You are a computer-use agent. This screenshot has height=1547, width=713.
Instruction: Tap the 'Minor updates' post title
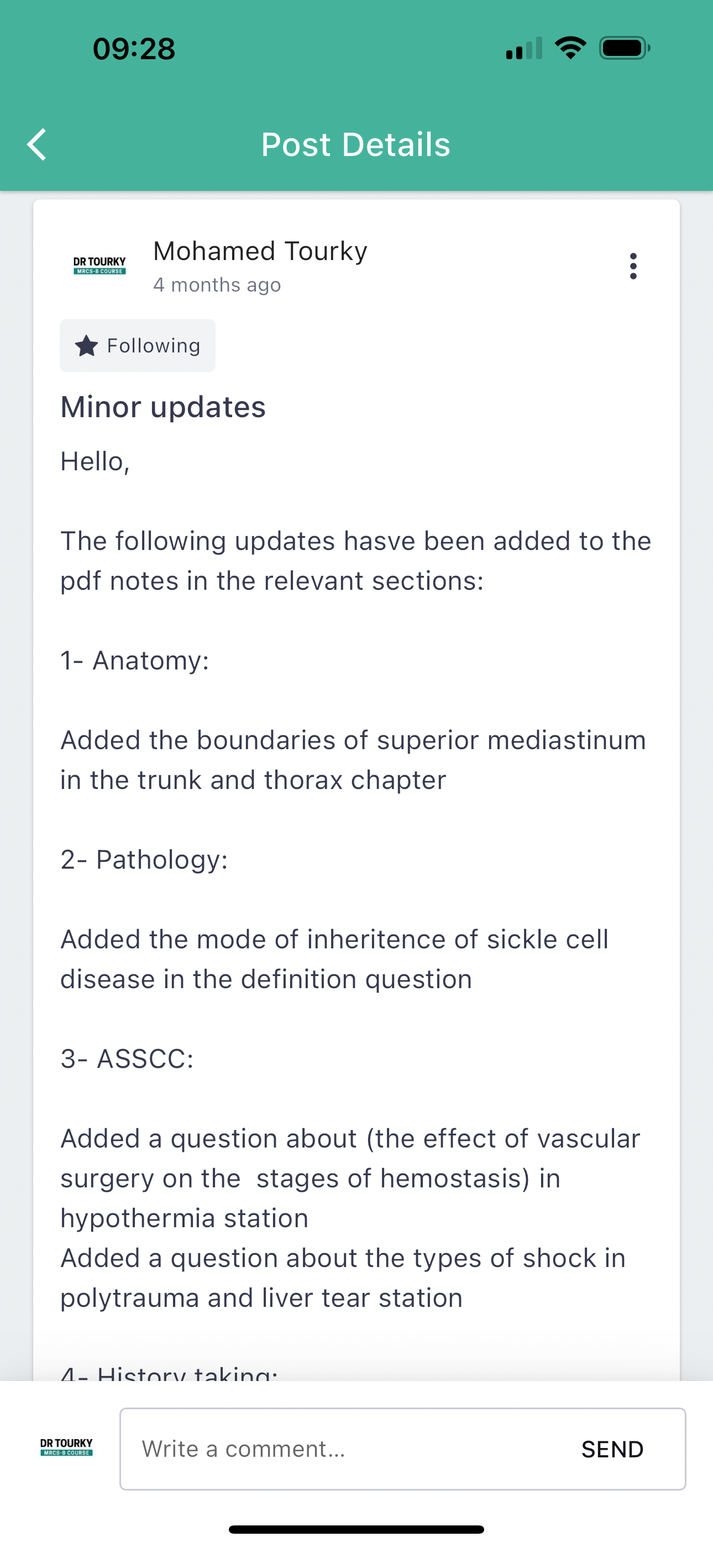point(162,407)
